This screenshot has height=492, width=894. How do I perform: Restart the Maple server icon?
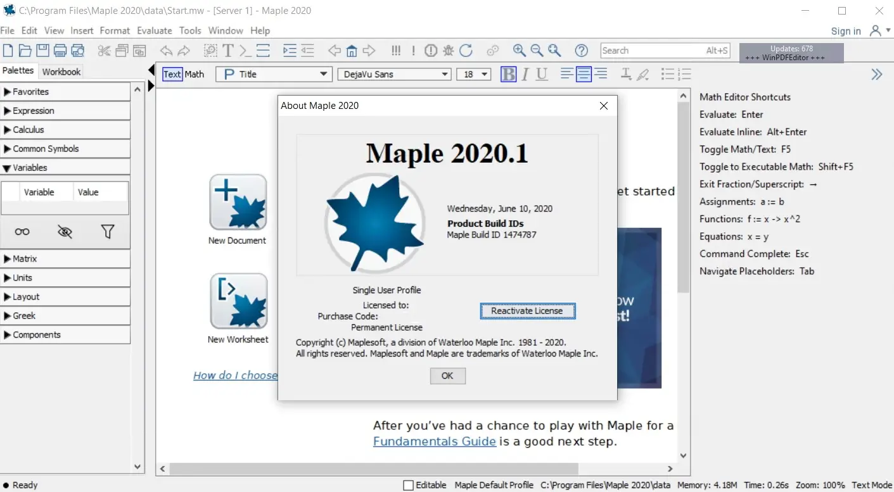click(x=466, y=51)
